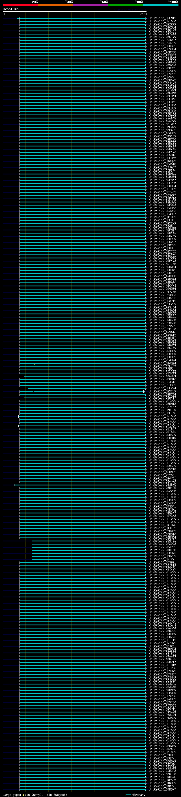
Task: Click the cyan ~100% identity legend segment
Action: click(161, 5)
